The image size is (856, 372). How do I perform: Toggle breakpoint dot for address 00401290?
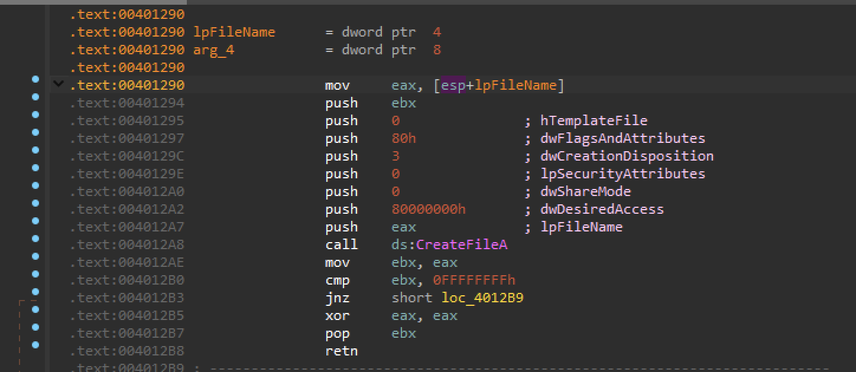click(x=35, y=79)
